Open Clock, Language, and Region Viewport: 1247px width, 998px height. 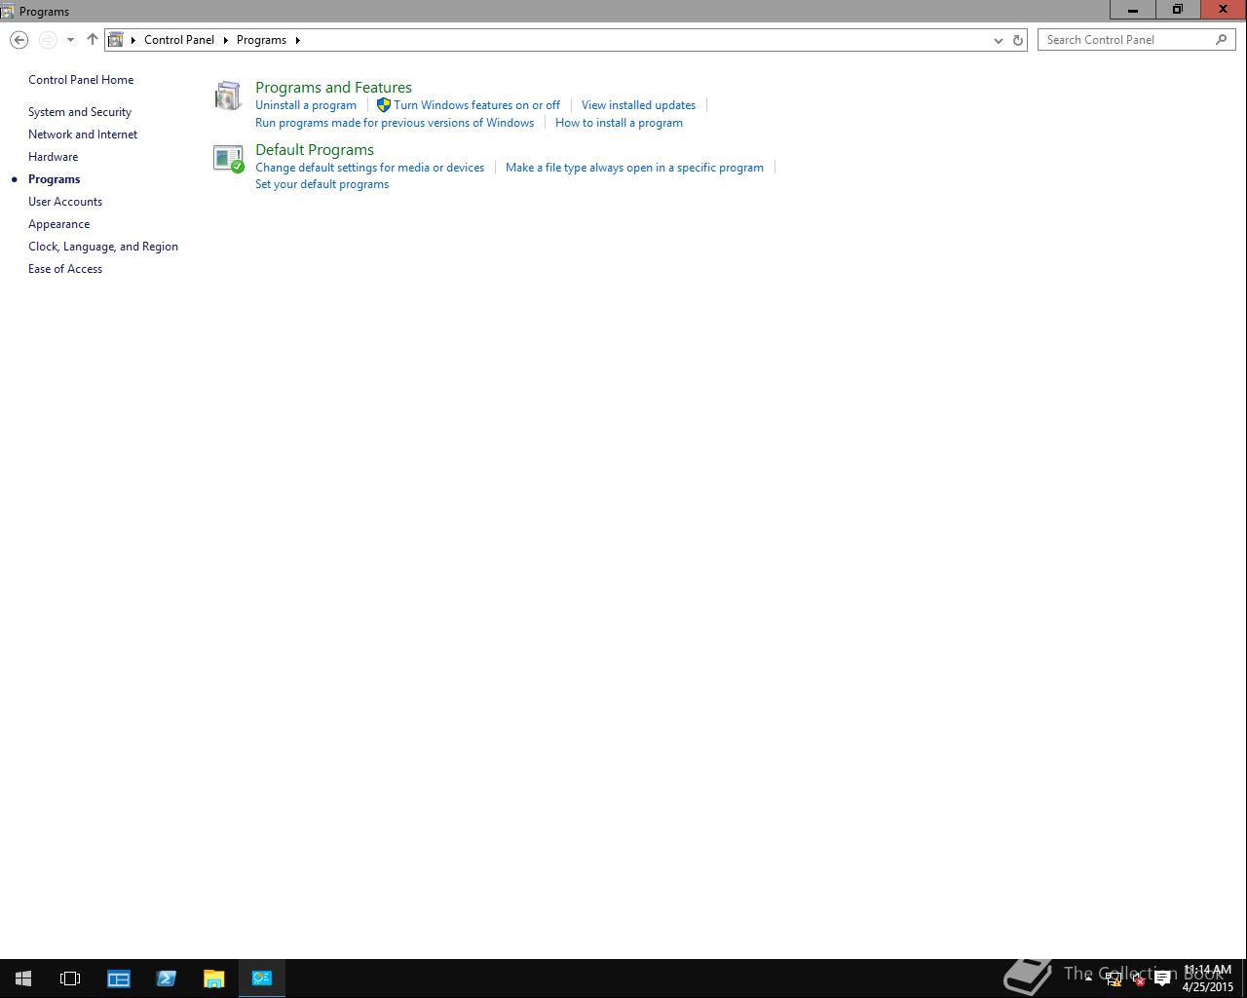103,247
